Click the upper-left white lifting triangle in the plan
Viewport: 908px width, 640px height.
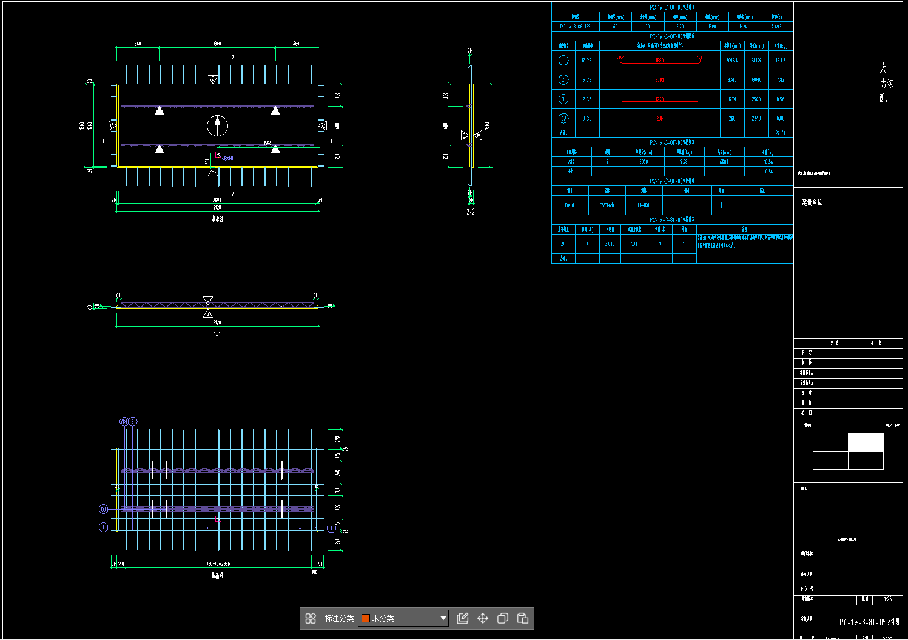point(160,110)
